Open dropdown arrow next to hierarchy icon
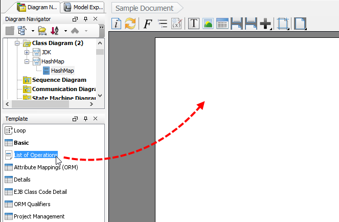This screenshot has width=339, height=222. pyautogui.click(x=33, y=31)
